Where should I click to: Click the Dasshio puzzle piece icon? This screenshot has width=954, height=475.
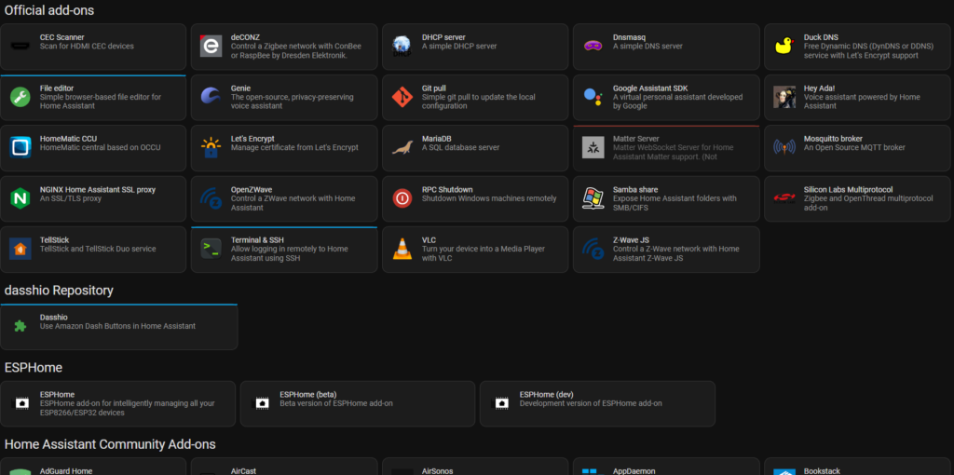(x=20, y=326)
